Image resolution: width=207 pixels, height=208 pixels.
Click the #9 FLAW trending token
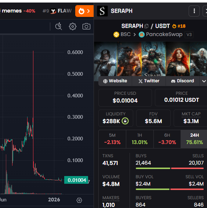tap(57, 11)
